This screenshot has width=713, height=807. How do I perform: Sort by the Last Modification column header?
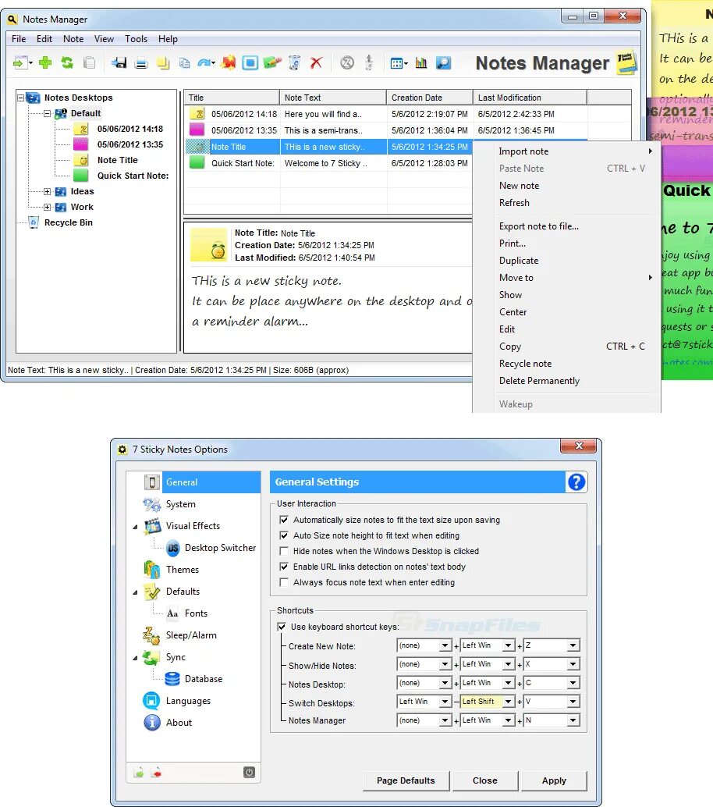click(530, 98)
